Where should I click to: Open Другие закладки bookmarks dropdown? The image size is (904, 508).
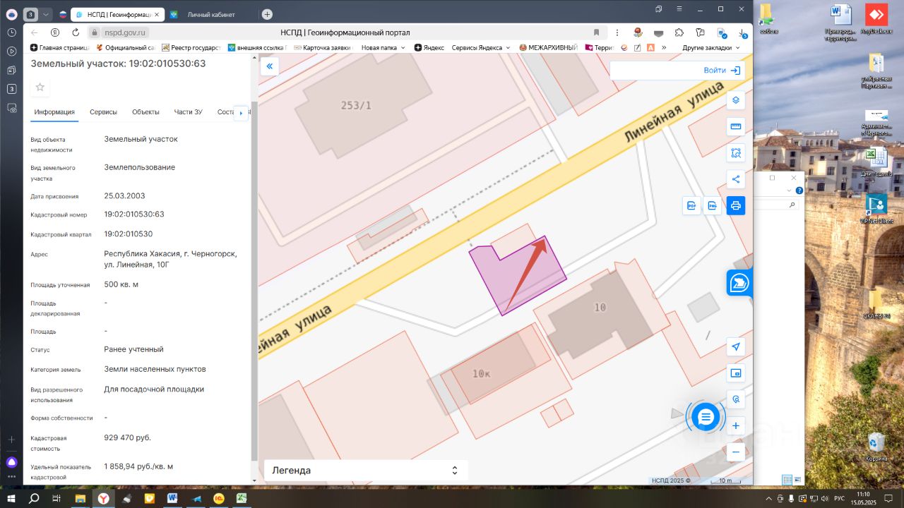point(710,47)
